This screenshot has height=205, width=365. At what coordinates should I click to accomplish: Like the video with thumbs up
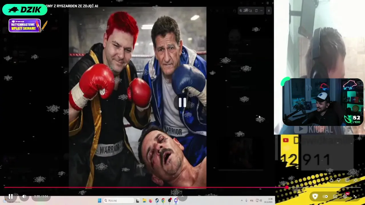331,180
